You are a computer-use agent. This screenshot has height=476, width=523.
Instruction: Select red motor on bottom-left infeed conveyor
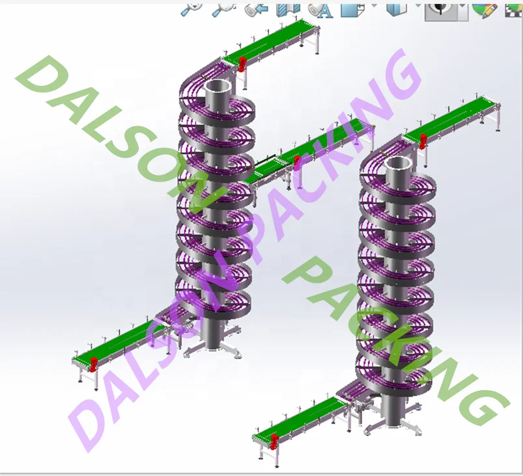point(93,364)
